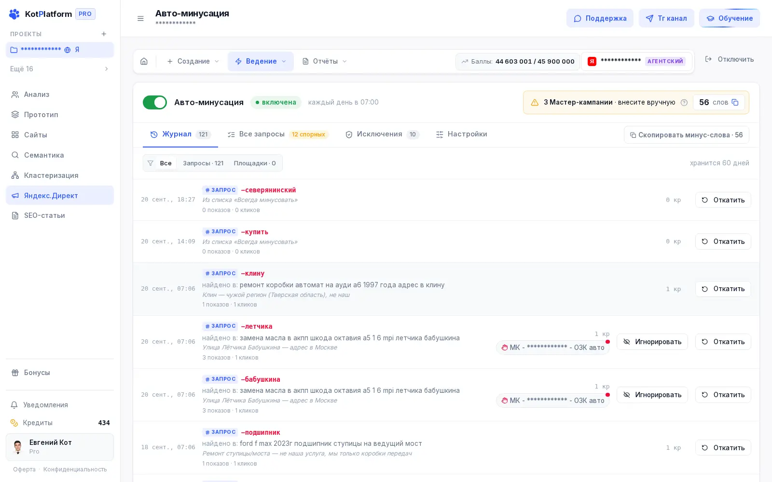Roll back the −бабушкина entry
Image resolution: width=772 pixels, height=482 pixels.
coord(723,395)
